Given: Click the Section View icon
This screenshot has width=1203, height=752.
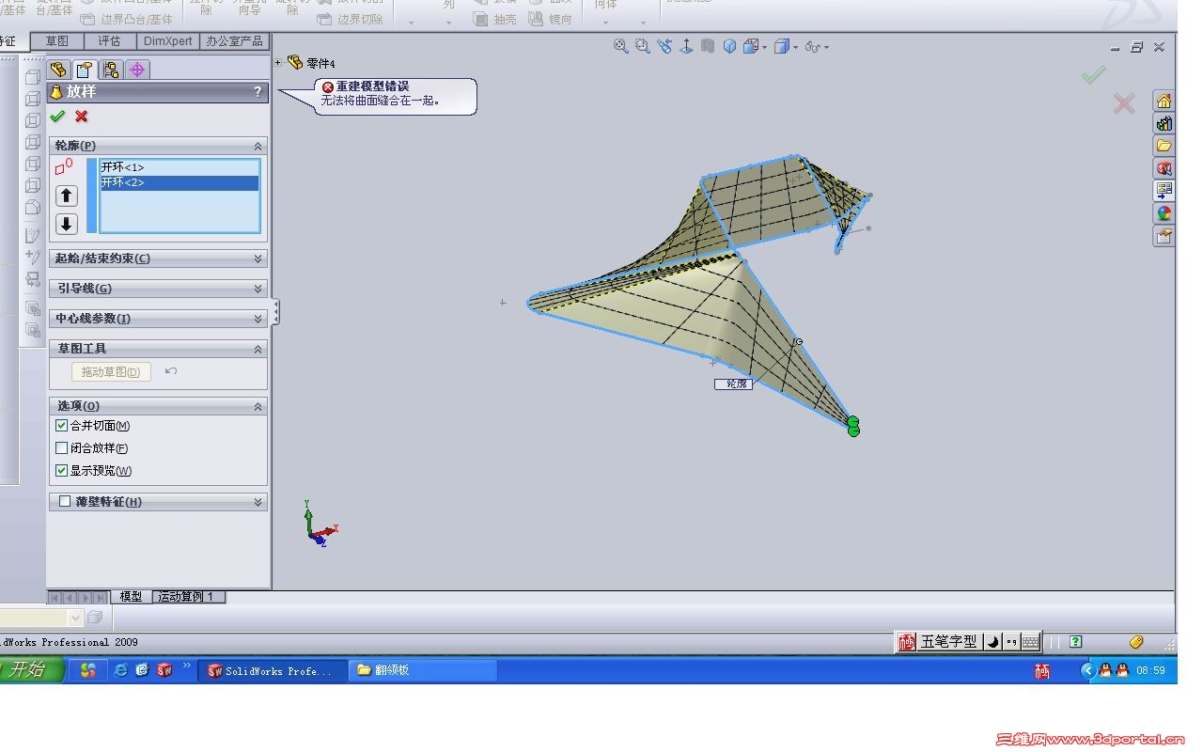Looking at the screenshot, I should tap(708, 46).
